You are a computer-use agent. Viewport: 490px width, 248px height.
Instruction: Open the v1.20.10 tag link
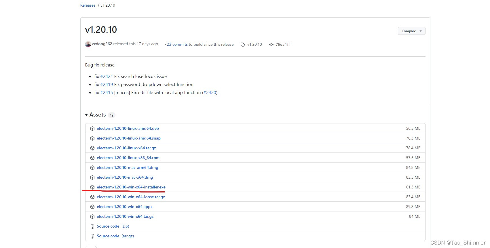pyautogui.click(x=255, y=44)
